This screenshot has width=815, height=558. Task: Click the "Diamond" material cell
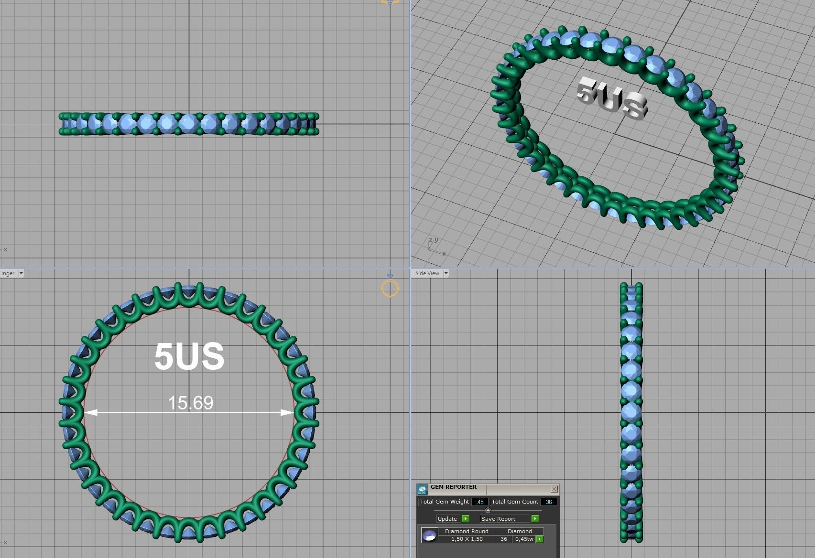coord(519,531)
